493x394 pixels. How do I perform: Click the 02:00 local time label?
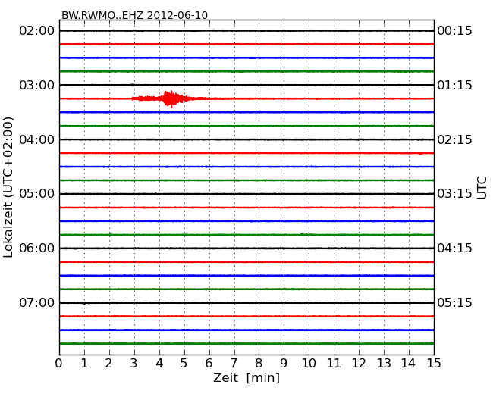(37, 31)
